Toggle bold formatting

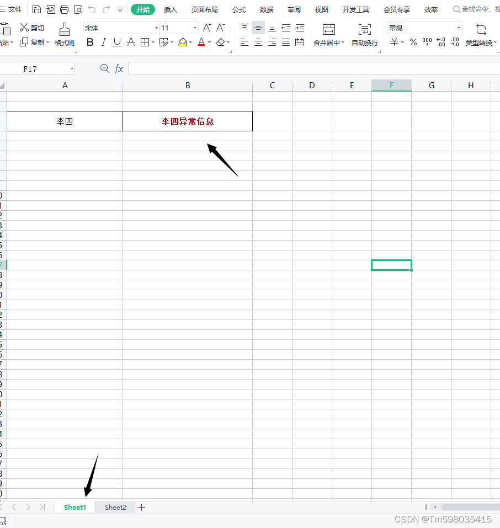coord(90,42)
